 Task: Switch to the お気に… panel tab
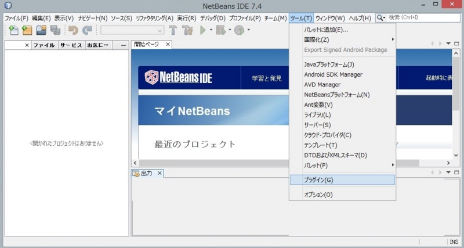tap(99, 45)
